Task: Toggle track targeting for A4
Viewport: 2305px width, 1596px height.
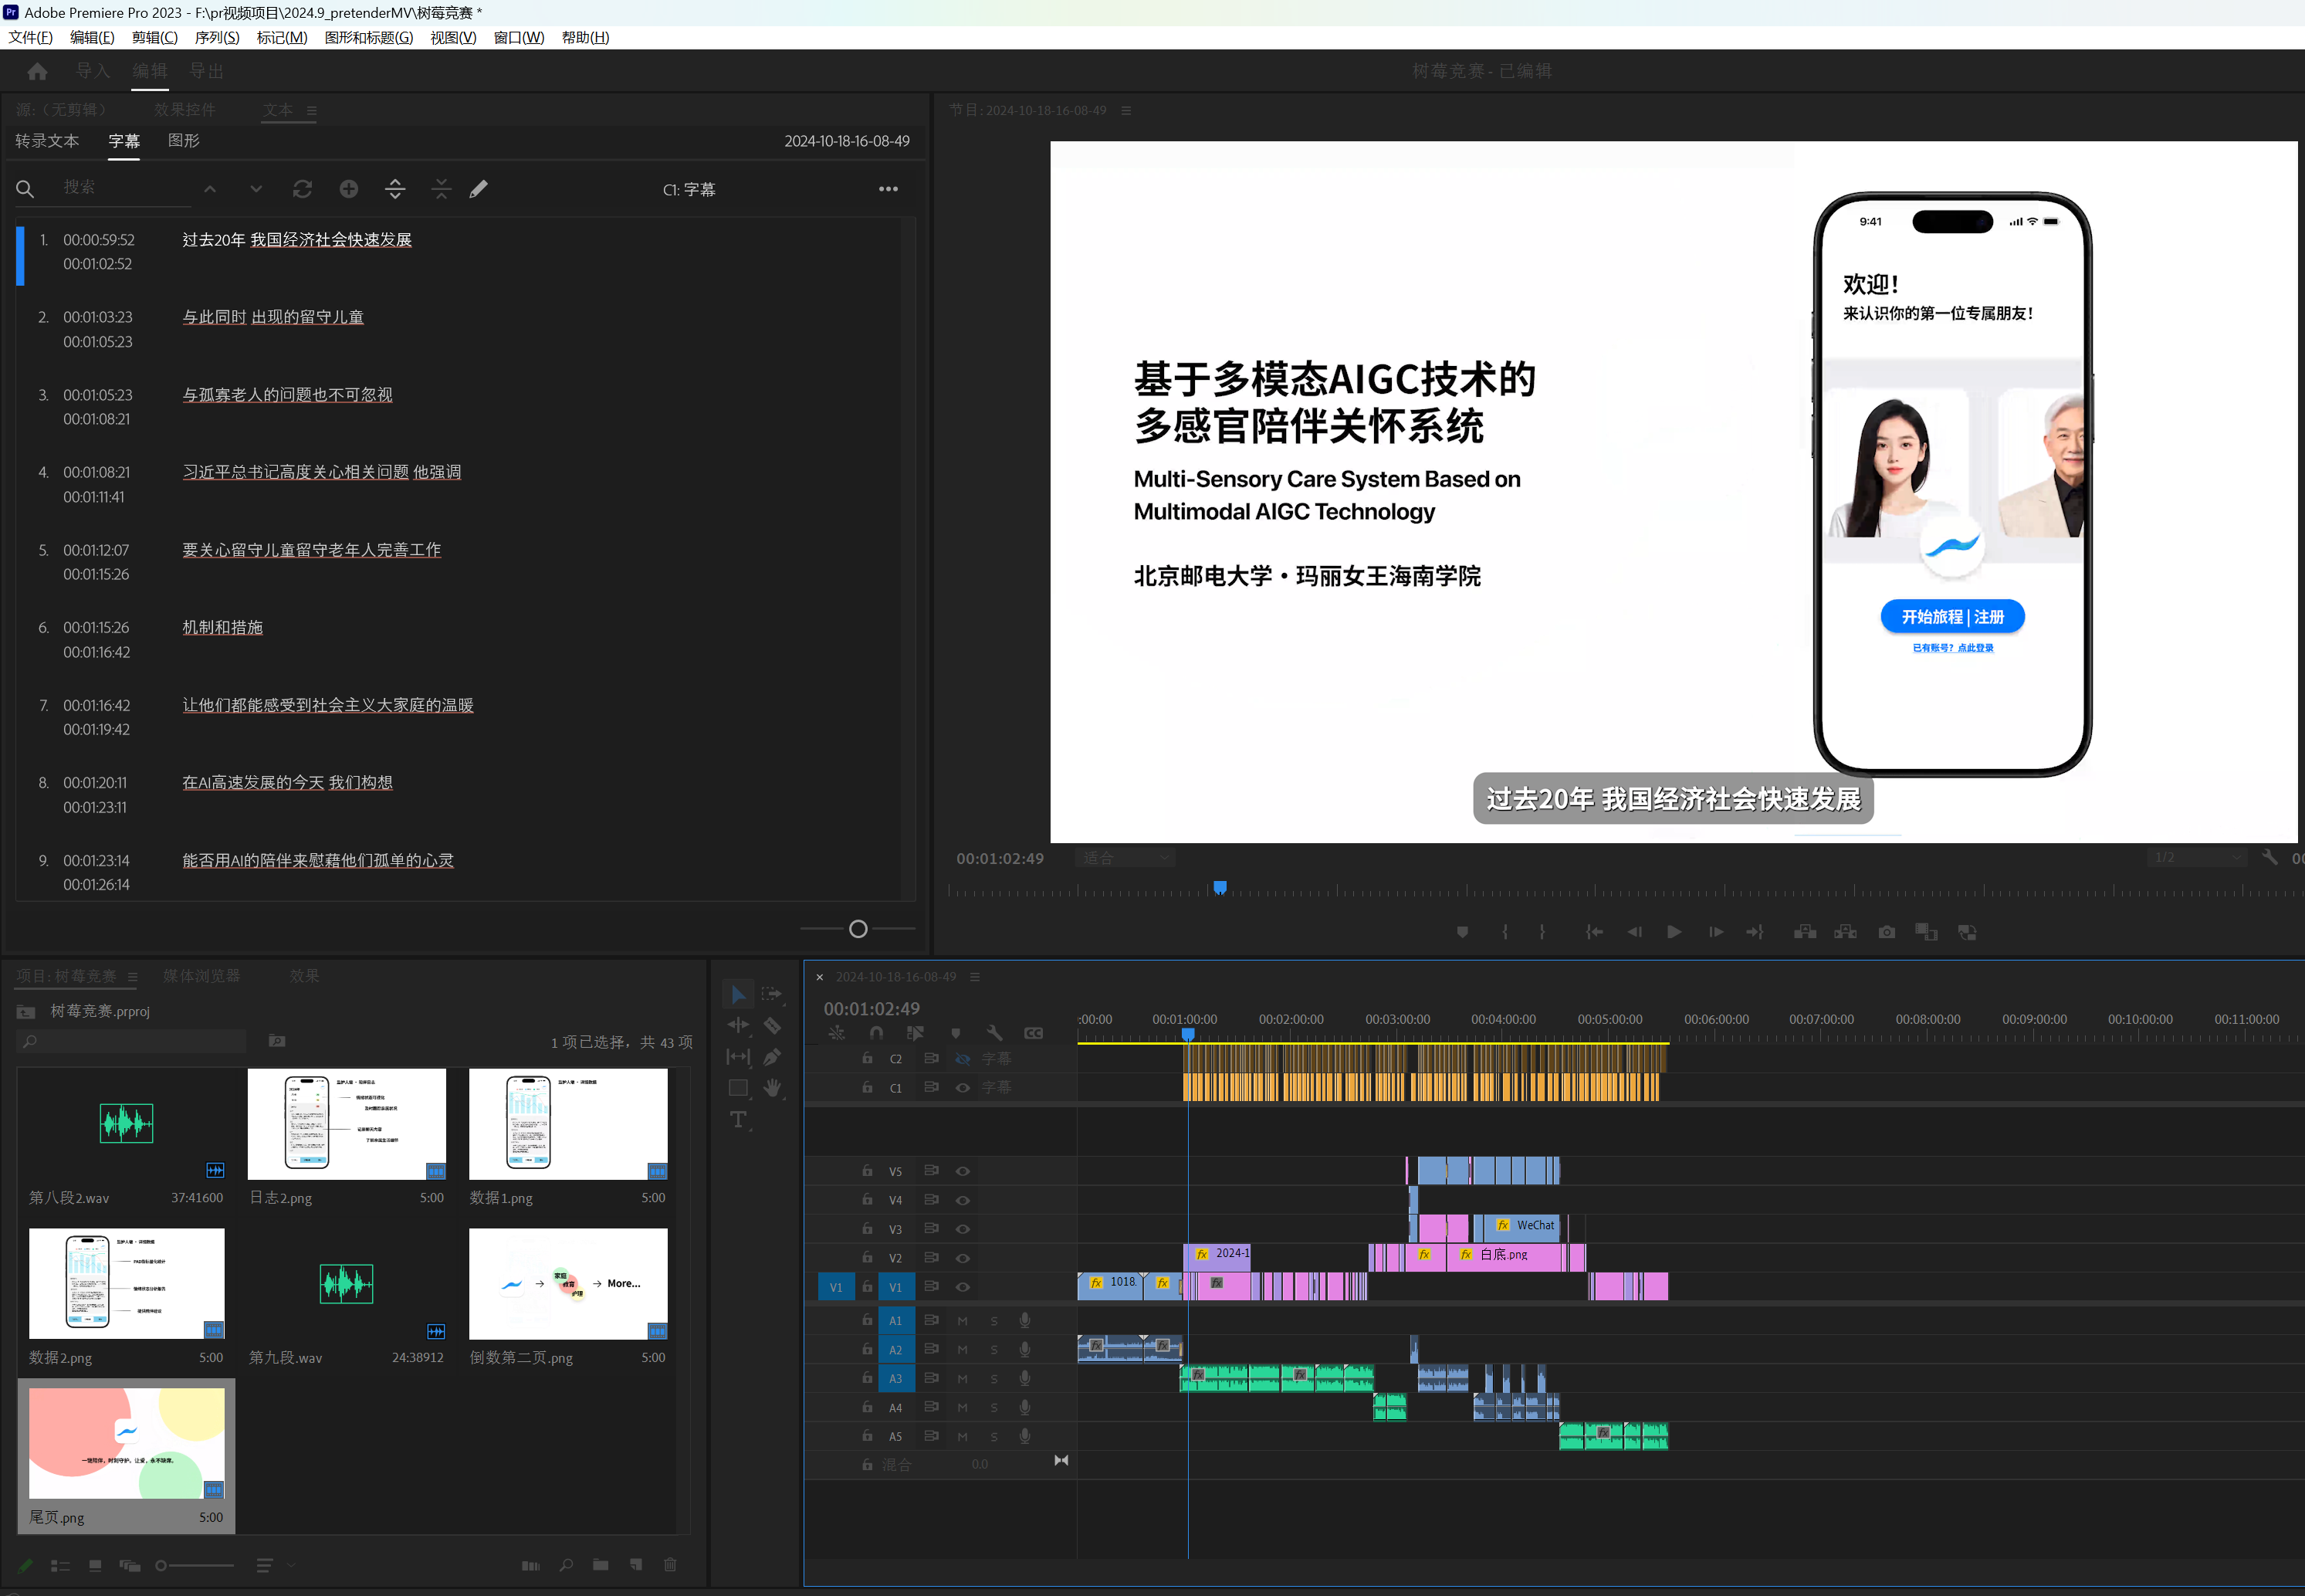Action: [x=895, y=1408]
